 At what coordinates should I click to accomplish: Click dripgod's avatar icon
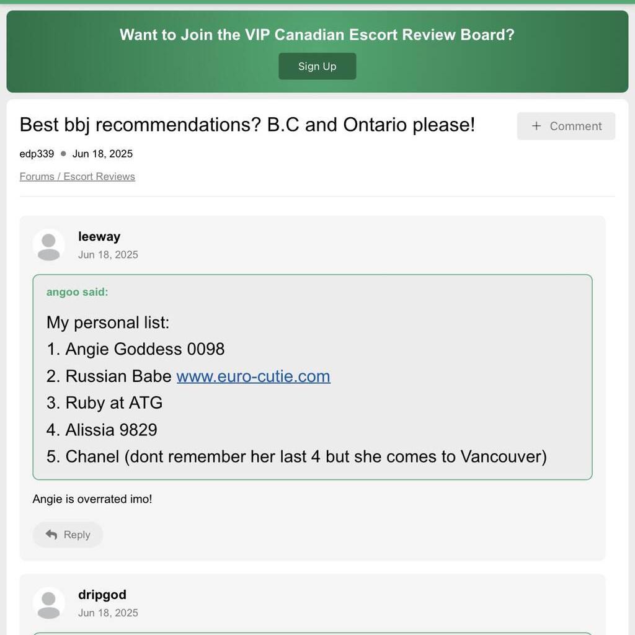tap(48, 603)
